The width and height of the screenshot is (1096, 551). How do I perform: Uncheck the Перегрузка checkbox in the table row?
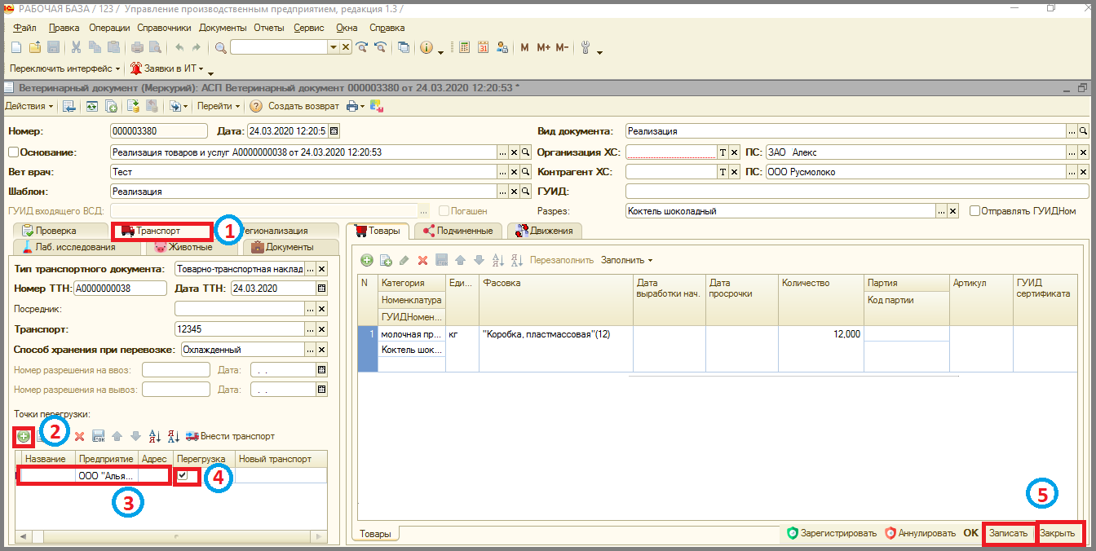pos(183,475)
